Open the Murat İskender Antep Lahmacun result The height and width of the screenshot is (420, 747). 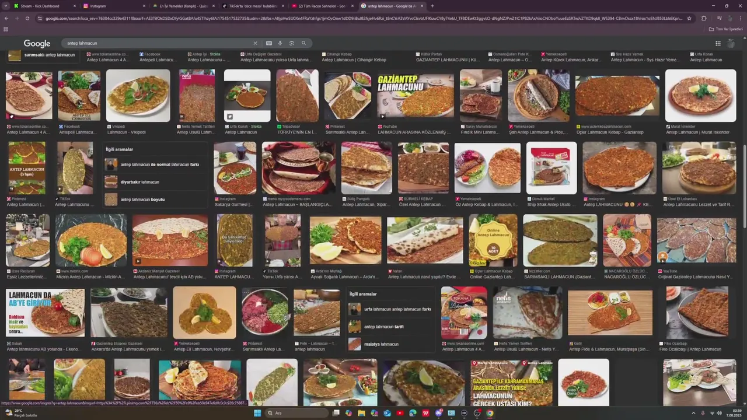700,96
